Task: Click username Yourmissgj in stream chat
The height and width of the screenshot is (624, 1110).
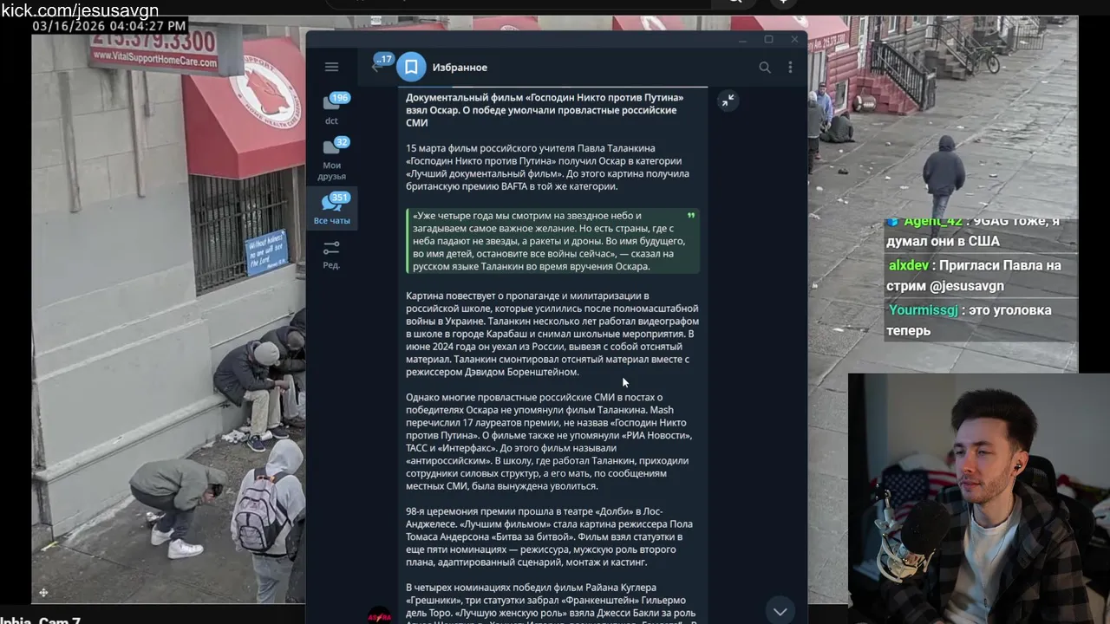Action: tap(923, 309)
